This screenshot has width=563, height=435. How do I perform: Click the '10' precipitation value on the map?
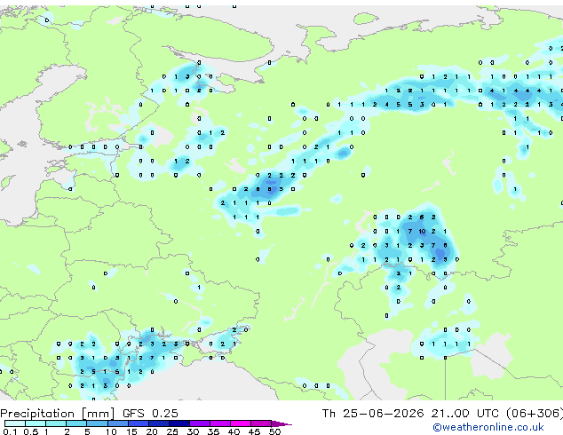click(422, 232)
